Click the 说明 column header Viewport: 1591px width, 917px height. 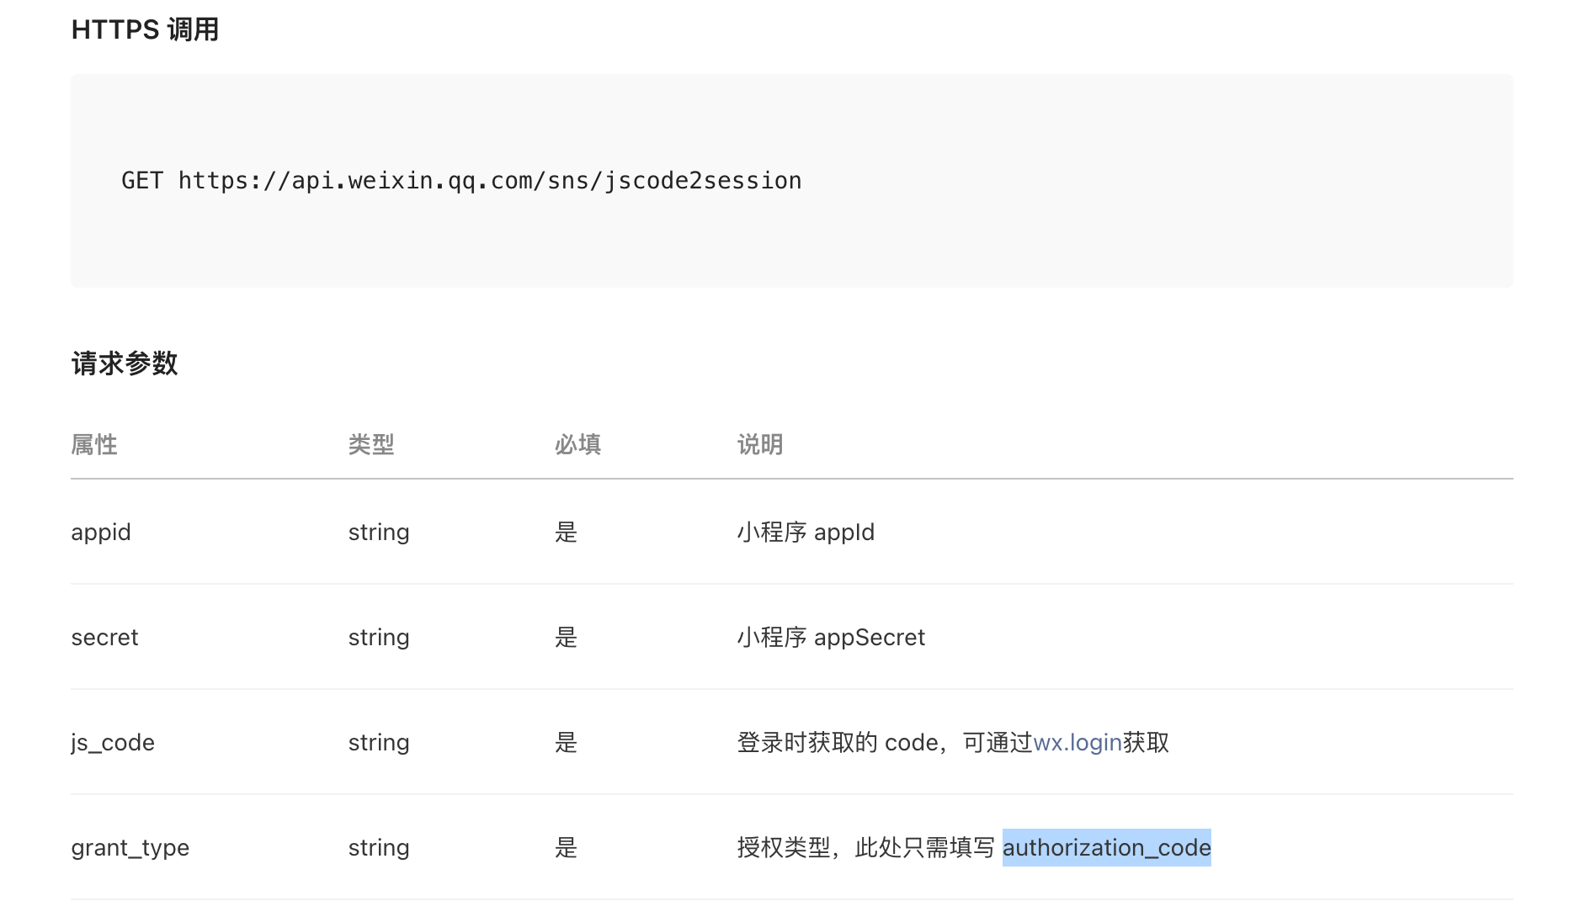tap(758, 444)
